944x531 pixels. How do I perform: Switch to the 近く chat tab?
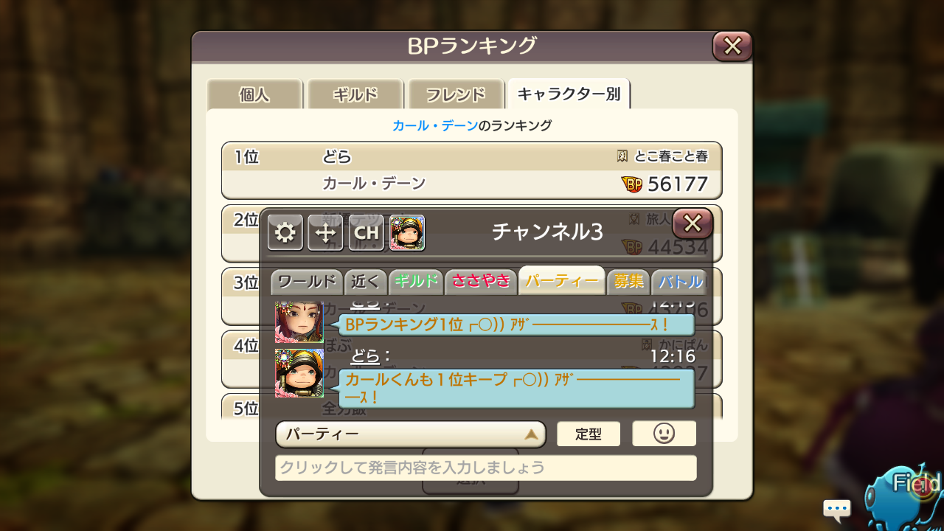coord(366,281)
